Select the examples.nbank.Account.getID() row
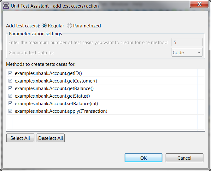Viewport: 211px width, 171px height. pos(105,73)
